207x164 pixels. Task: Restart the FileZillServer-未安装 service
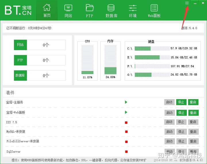tap(193, 141)
